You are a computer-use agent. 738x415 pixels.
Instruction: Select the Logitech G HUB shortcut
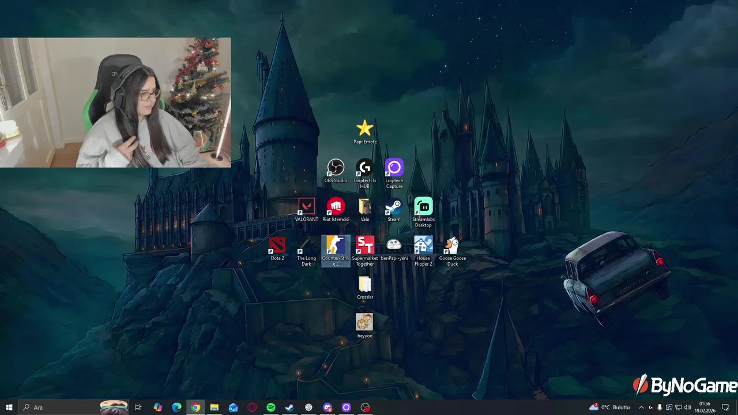pyautogui.click(x=365, y=173)
